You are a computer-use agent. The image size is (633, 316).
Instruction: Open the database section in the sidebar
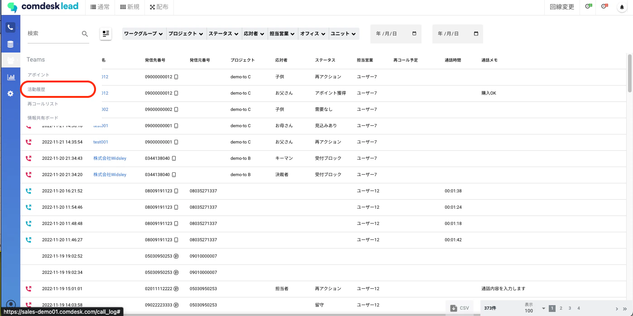pyautogui.click(x=10, y=44)
